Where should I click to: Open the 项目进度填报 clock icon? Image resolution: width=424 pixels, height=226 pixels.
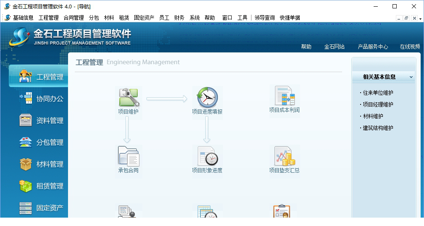(207, 97)
